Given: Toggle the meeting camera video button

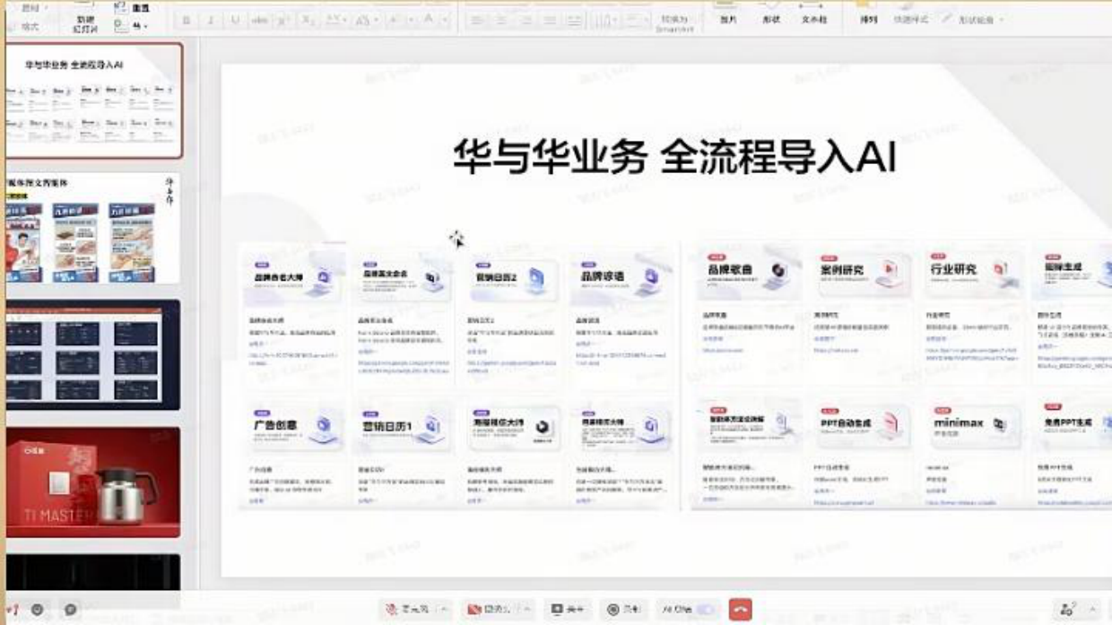Looking at the screenshot, I should [x=489, y=609].
